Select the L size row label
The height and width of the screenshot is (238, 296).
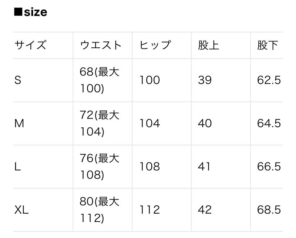click(x=17, y=167)
